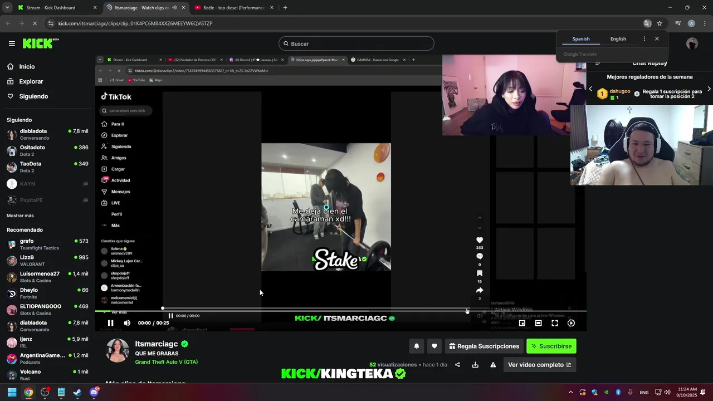This screenshot has width=713, height=401.
Task: Click the Like heart in TikTok video
Action: tap(480, 240)
